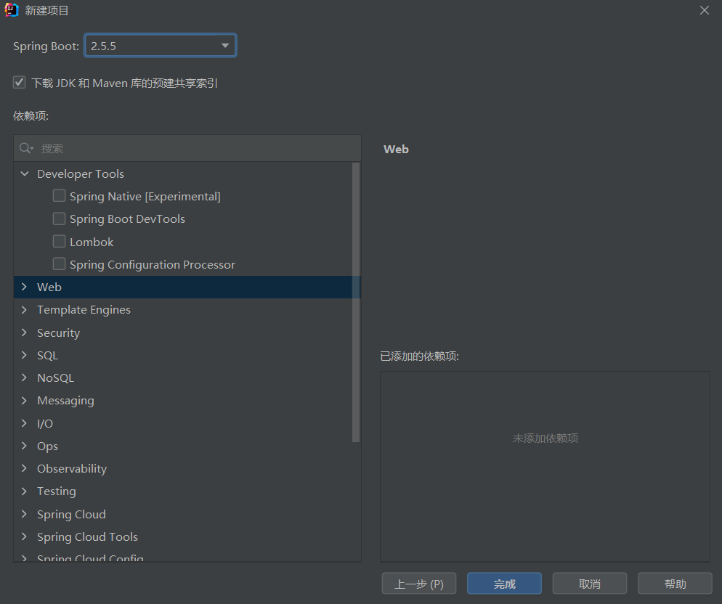Click the 未添加依赖项 placeholder text

[x=545, y=438]
